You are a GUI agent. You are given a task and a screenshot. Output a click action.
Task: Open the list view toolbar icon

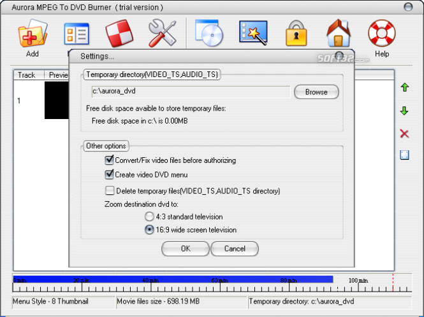(x=77, y=34)
